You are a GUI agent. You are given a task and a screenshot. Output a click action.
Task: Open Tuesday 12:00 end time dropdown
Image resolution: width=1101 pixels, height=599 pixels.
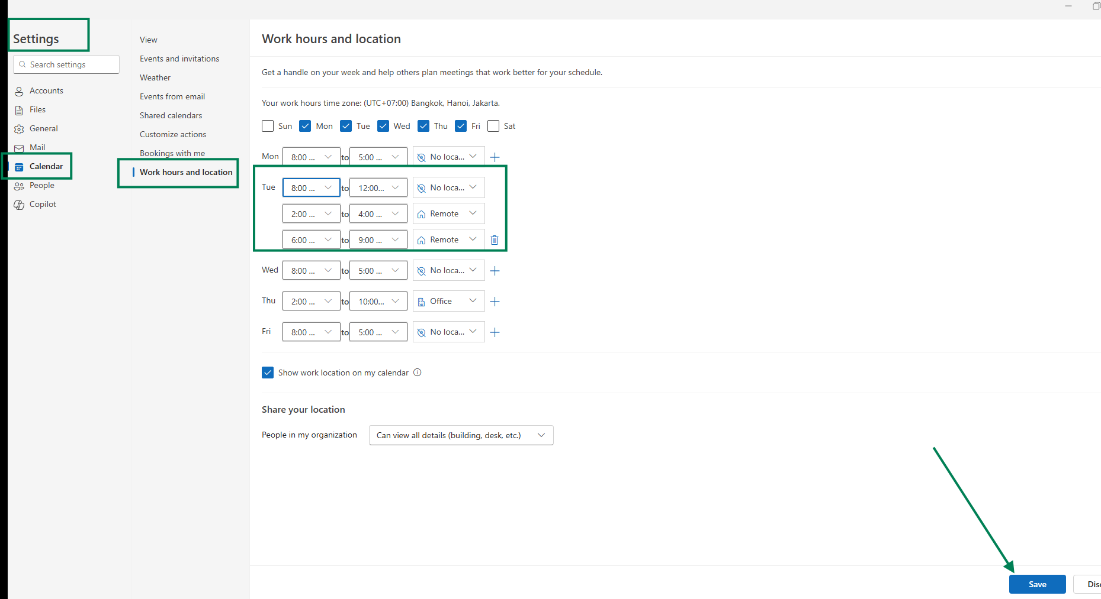378,188
